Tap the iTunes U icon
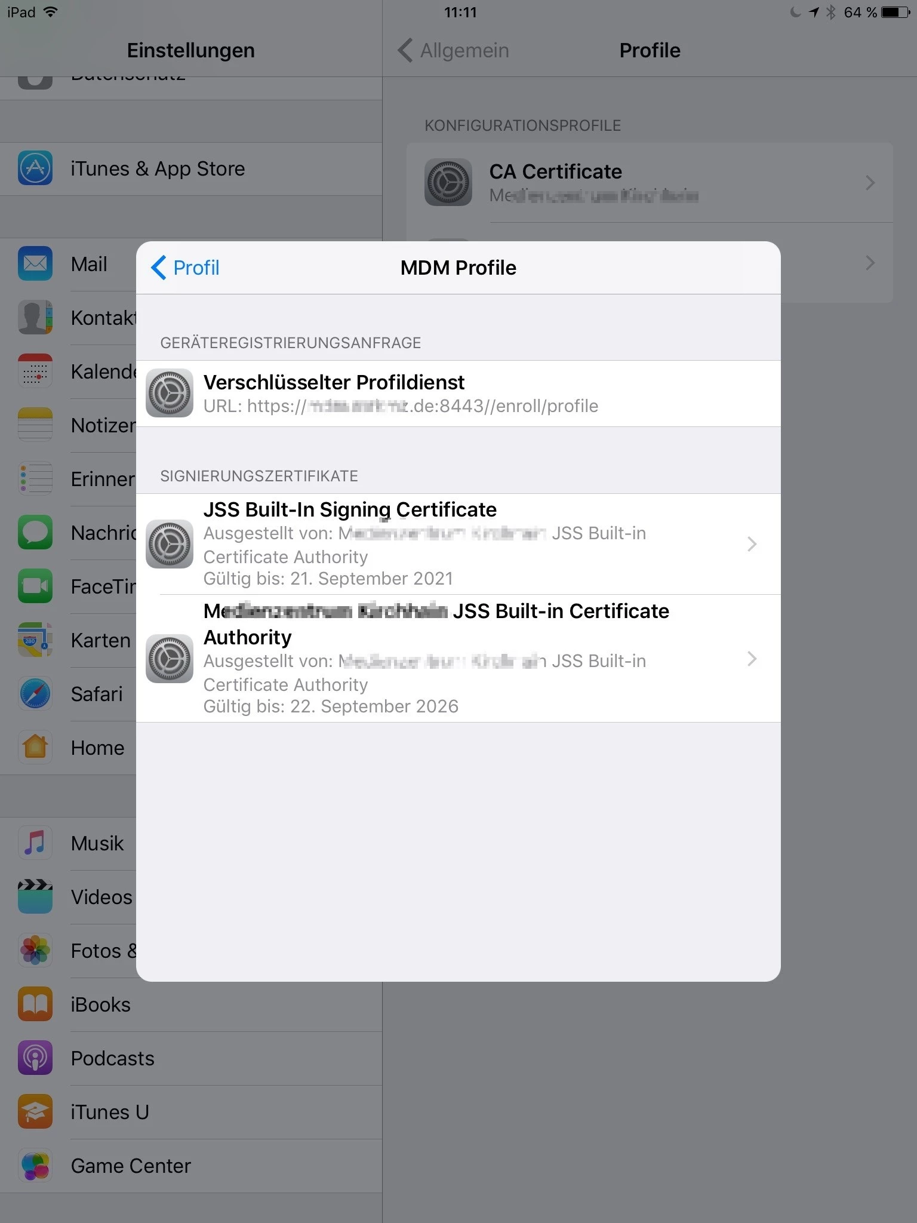 point(35,1111)
